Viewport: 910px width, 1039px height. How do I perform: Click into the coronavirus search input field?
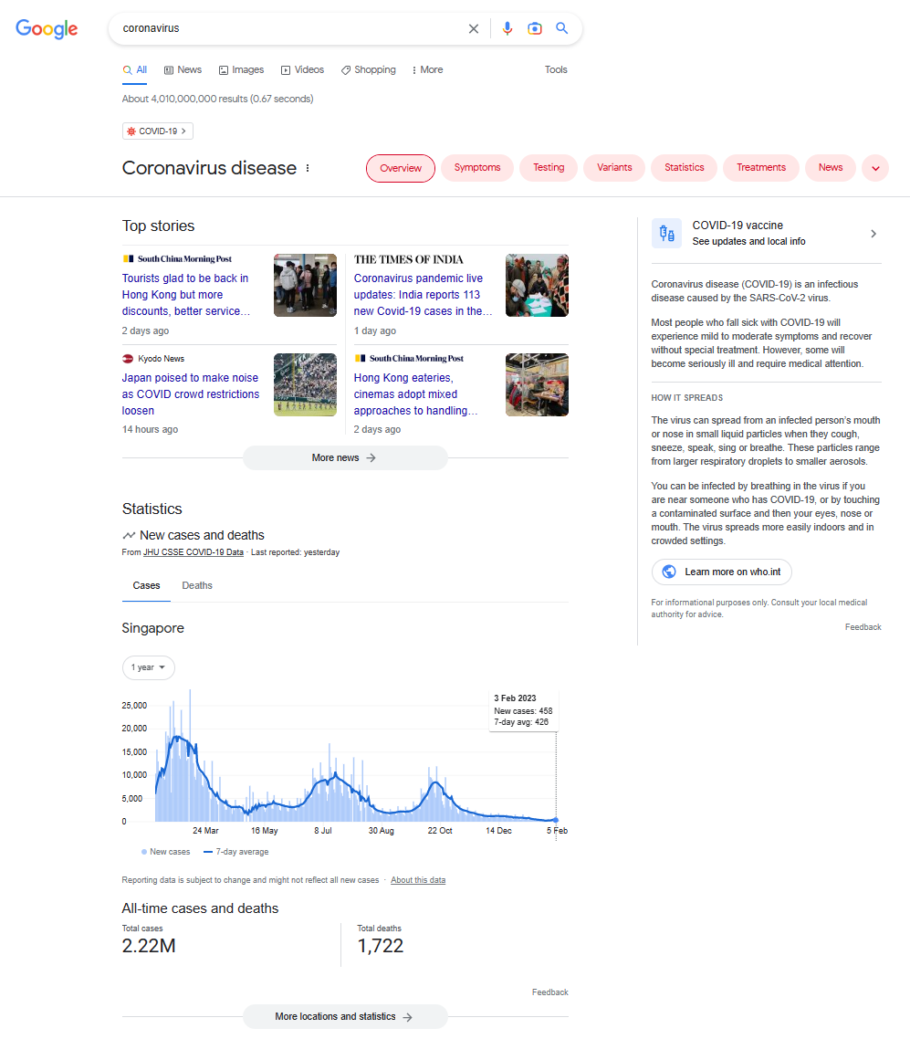[291, 28]
